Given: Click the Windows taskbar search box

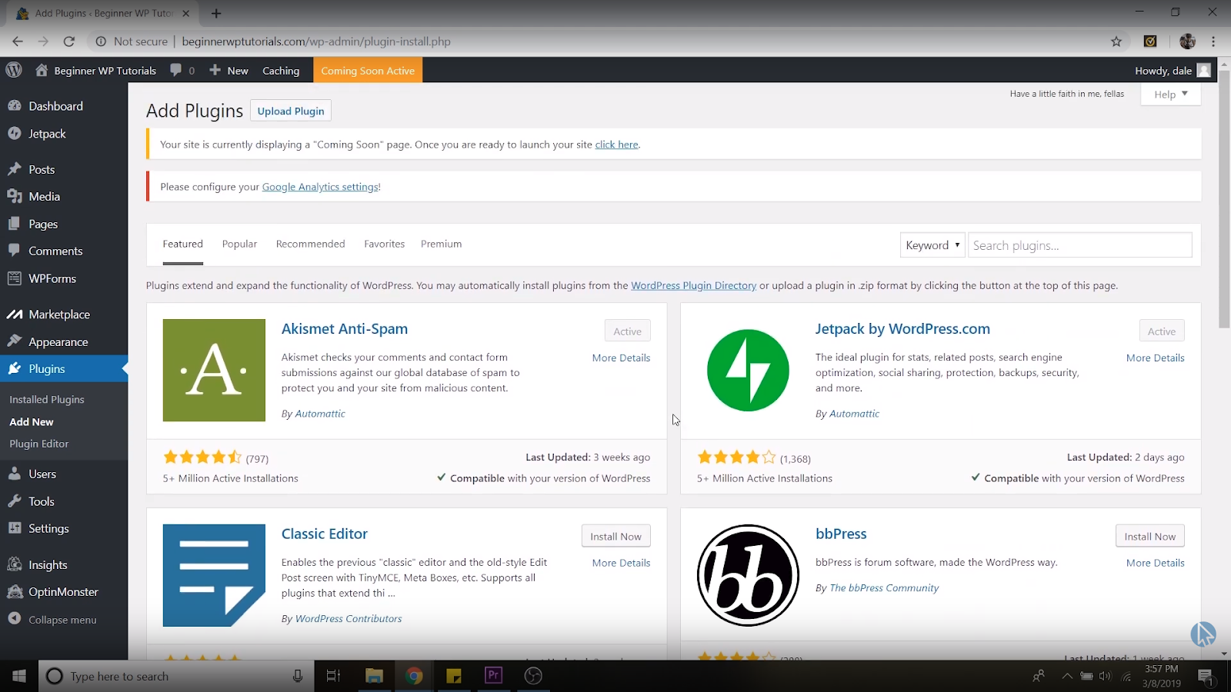Looking at the screenshot, I should 175,676.
